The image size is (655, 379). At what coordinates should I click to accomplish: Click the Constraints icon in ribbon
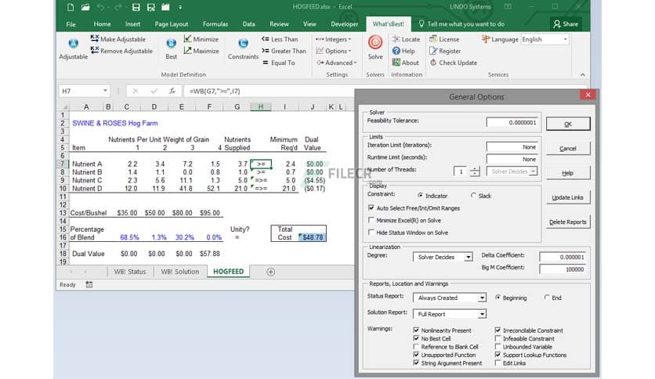click(x=243, y=43)
